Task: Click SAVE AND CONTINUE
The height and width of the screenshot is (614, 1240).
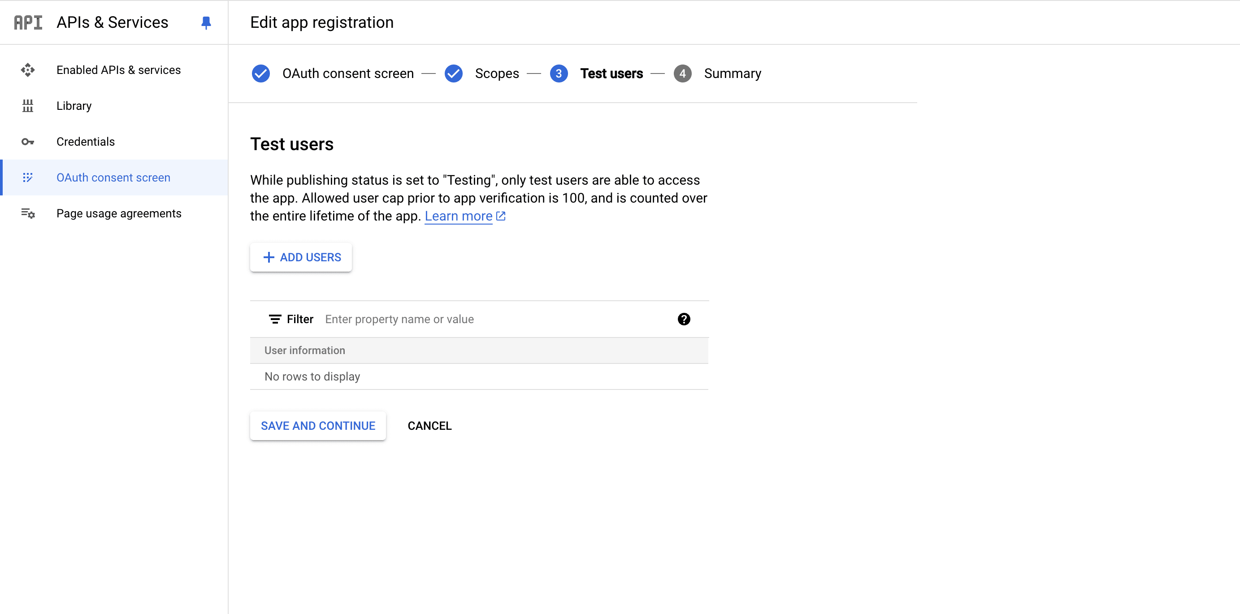Action: click(x=318, y=426)
